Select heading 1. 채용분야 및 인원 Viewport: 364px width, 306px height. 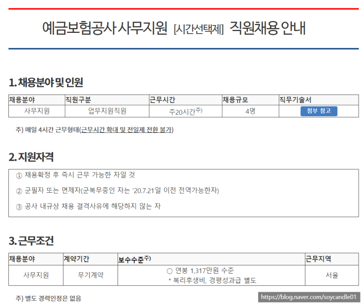[x=46, y=82]
